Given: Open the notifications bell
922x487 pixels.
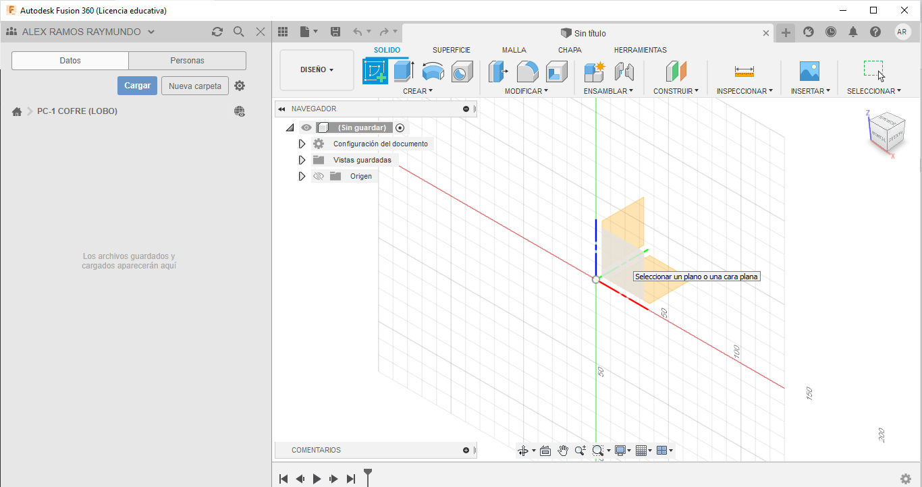Looking at the screenshot, I should (x=853, y=32).
